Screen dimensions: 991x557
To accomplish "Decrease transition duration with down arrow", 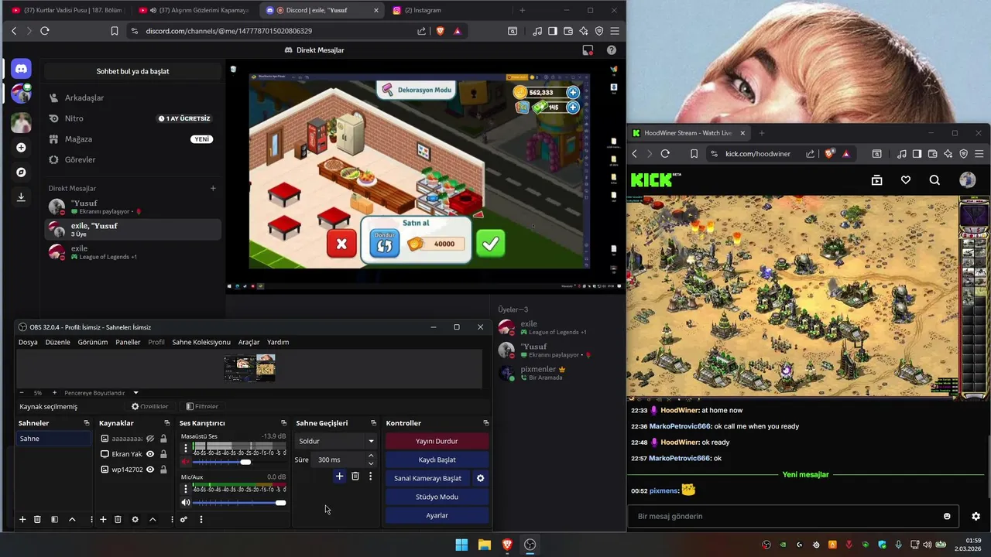I will coord(371,463).
